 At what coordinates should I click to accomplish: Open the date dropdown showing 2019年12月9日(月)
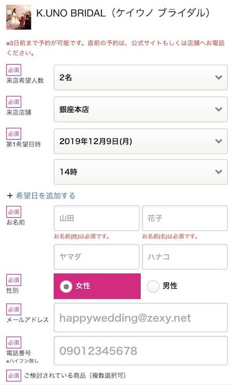(140, 141)
